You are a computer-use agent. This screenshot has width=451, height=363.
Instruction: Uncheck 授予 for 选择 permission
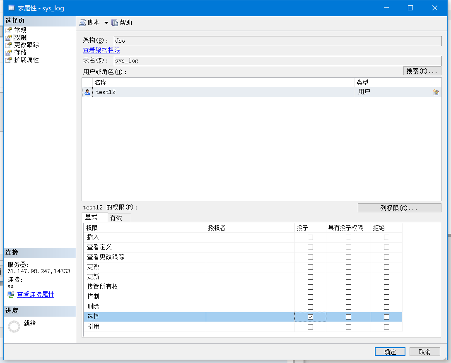pos(310,317)
